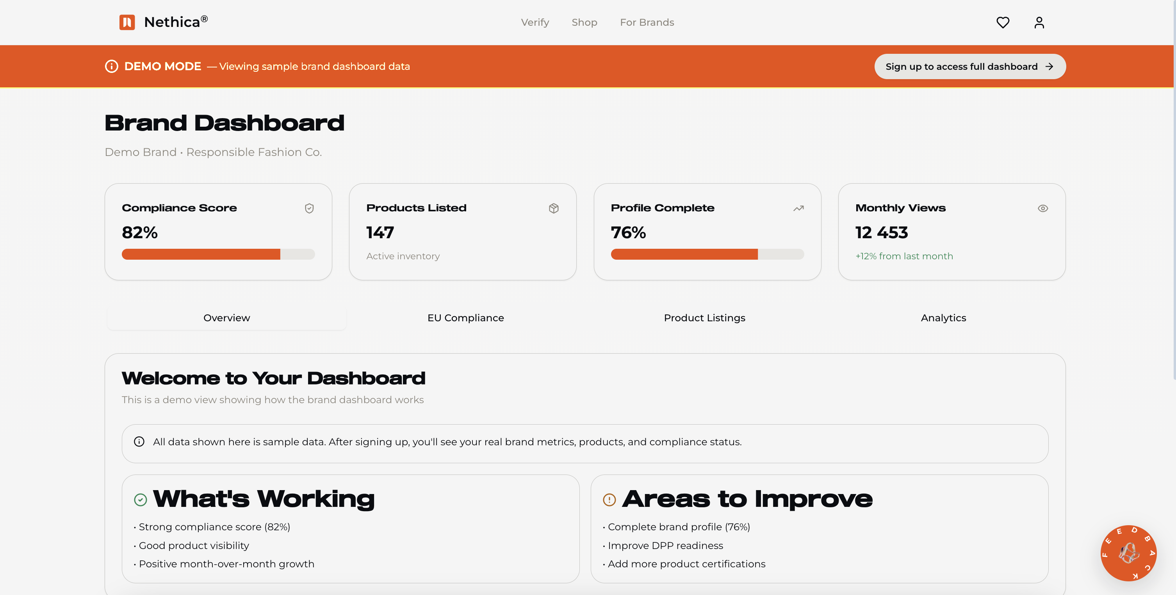Open the wishlist heart icon

click(x=1003, y=22)
